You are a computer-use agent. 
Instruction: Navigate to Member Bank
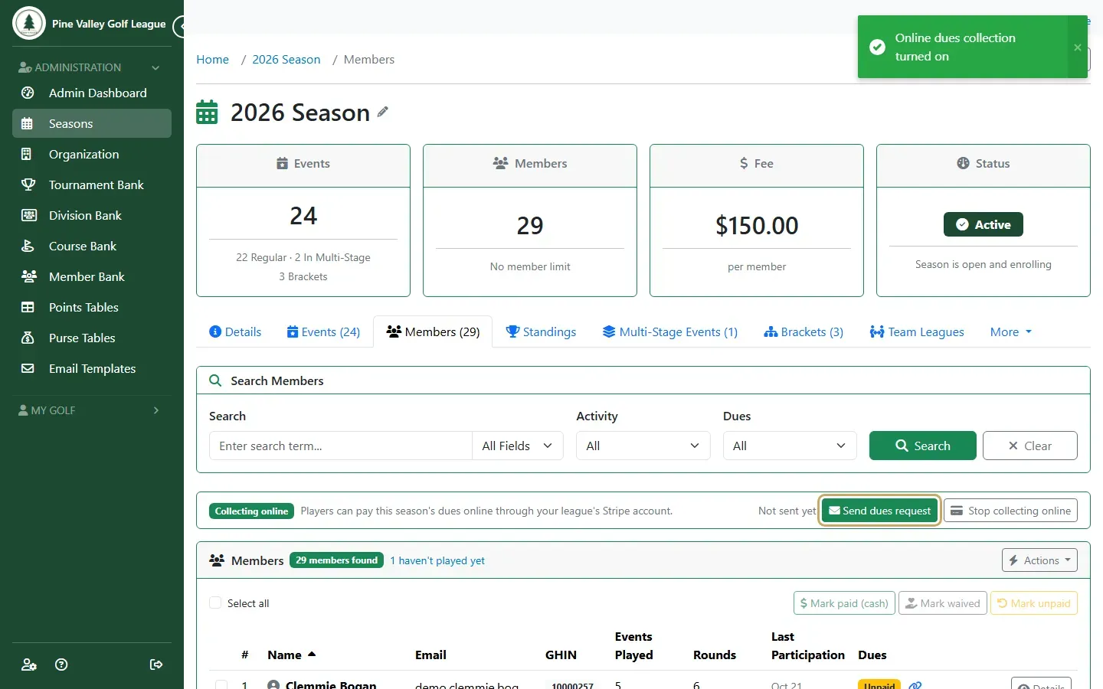[92, 276]
